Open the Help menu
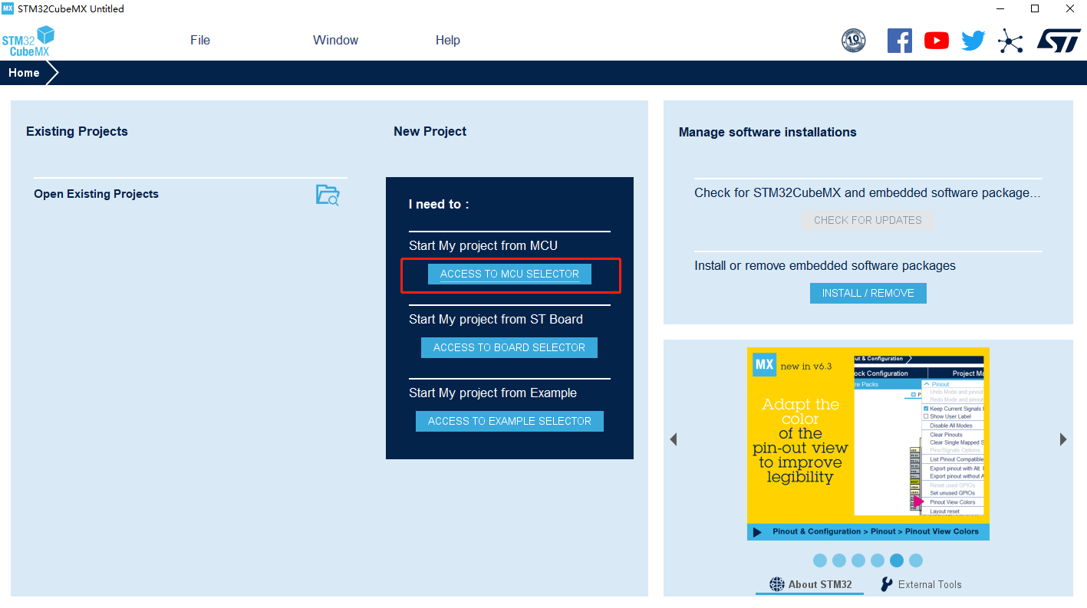 (448, 41)
